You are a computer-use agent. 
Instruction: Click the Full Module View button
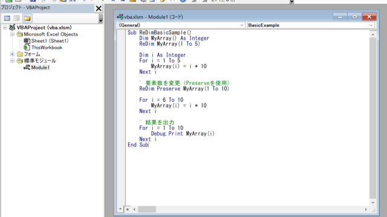(128, 209)
